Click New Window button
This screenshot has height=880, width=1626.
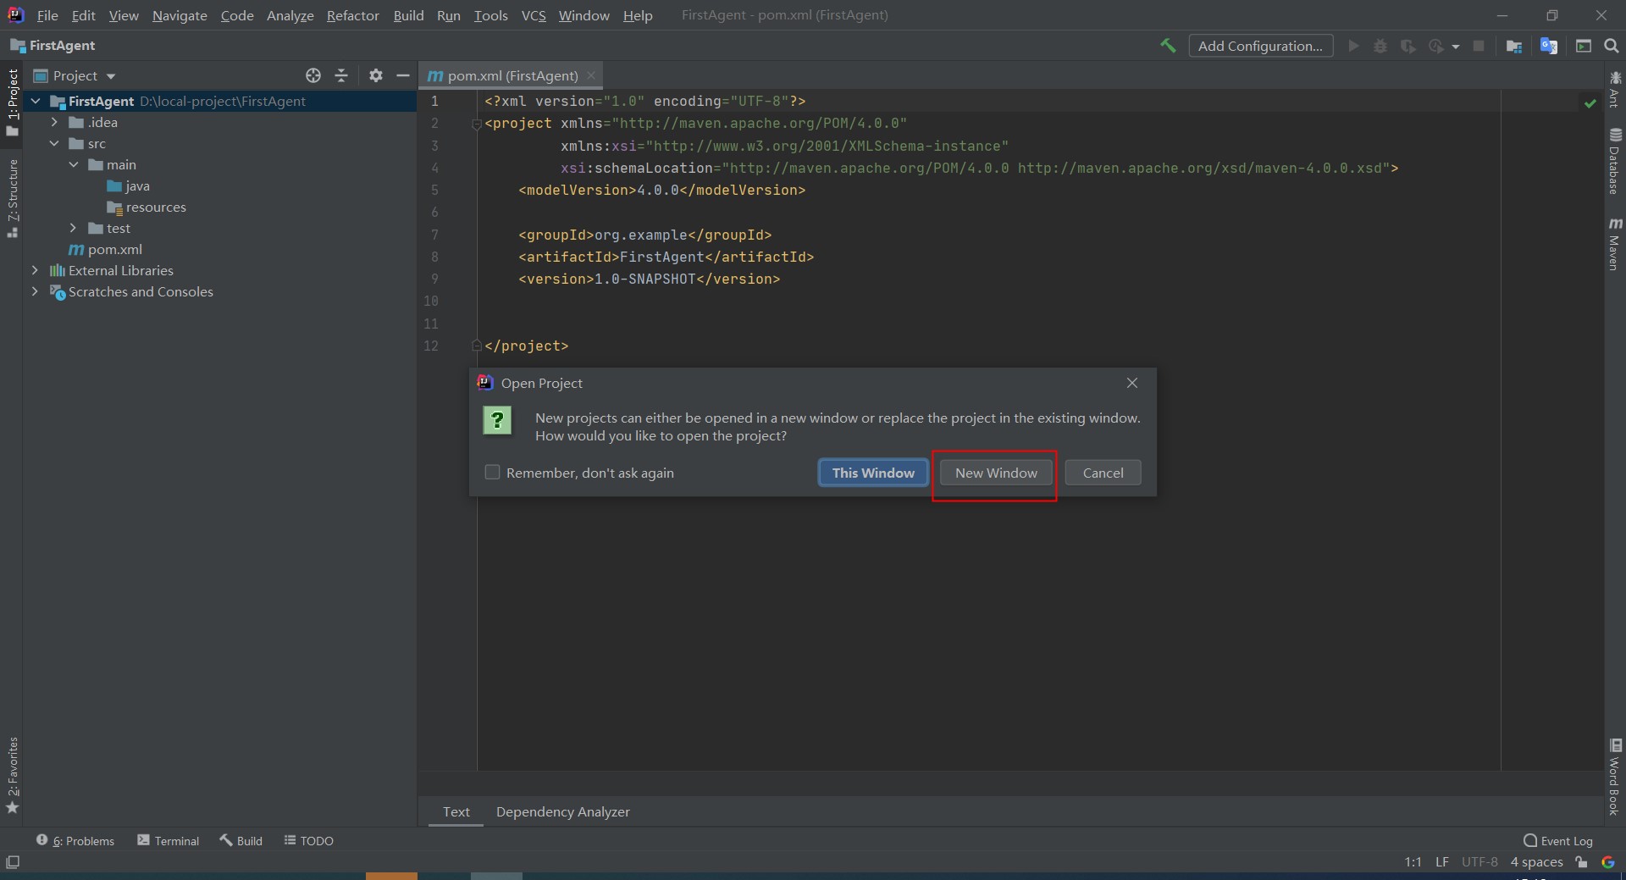(996, 473)
